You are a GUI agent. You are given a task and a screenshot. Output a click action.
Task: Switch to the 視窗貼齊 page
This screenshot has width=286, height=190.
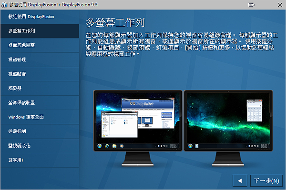pos(40,74)
